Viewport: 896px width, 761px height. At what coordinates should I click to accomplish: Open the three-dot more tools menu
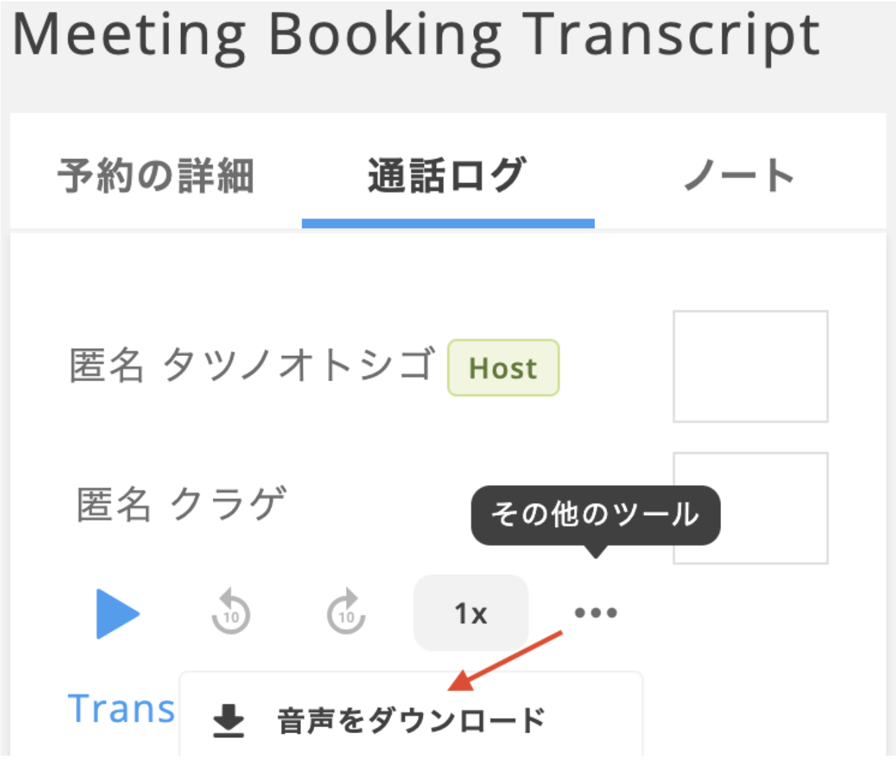[x=595, y=613]
